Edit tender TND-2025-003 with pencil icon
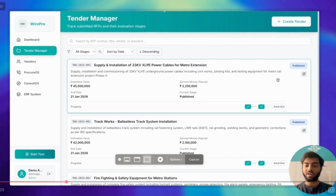This screenshot has height=196, width=336. (x=304, y=74)
